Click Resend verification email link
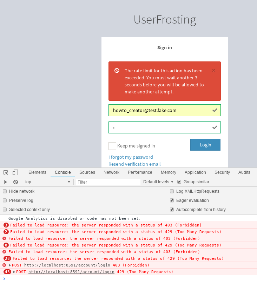 [134, 164]
